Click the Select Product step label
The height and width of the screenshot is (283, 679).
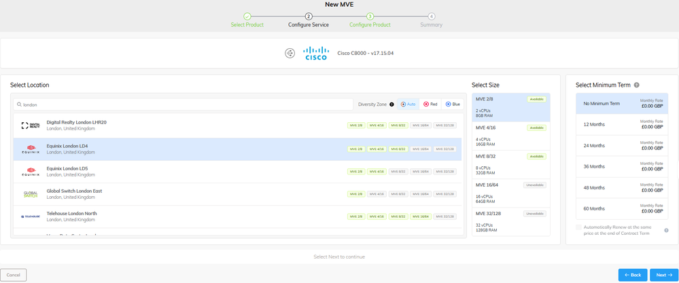(247, 25)
